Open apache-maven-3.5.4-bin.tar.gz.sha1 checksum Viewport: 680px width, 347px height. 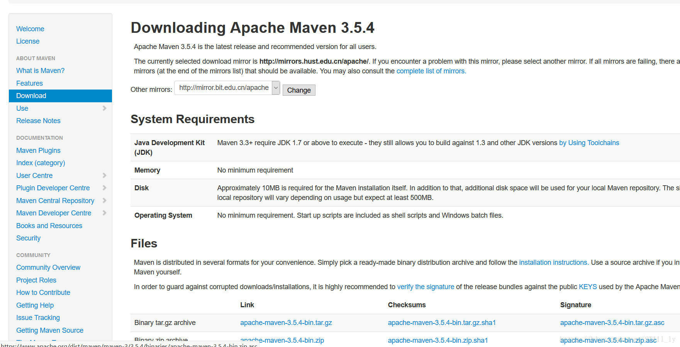pos(442,323)
